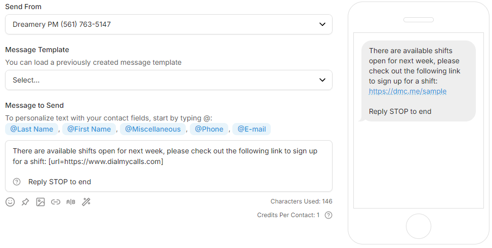Click the insert link icon
The height and width of the screenshot is (248, 492).
point(56,202)
